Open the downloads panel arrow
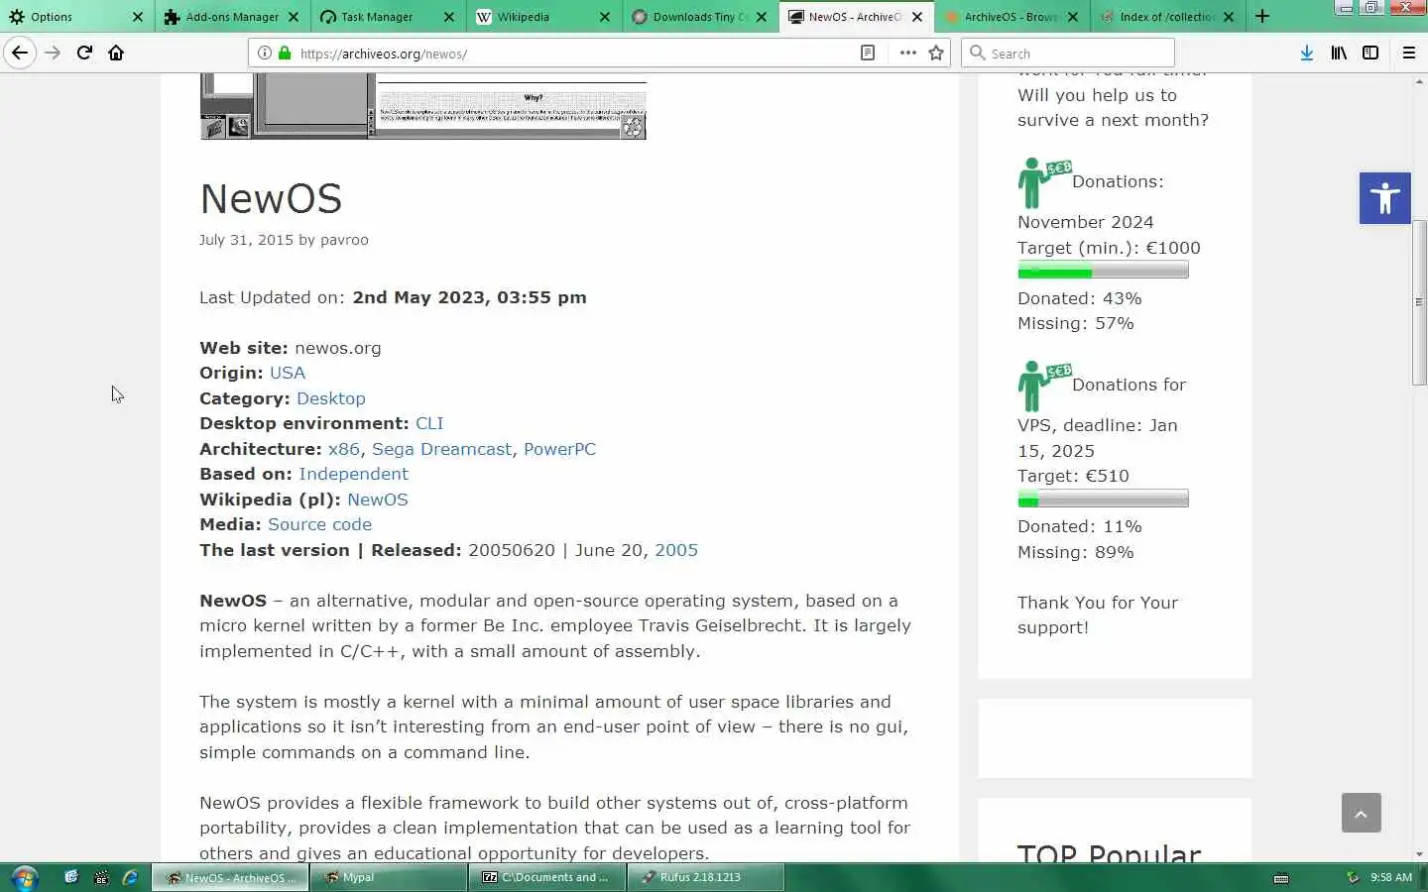This screenshot has width=1428, height=892. [1307, 54]
